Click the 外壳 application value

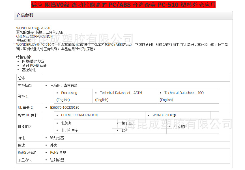click(53, 145)
